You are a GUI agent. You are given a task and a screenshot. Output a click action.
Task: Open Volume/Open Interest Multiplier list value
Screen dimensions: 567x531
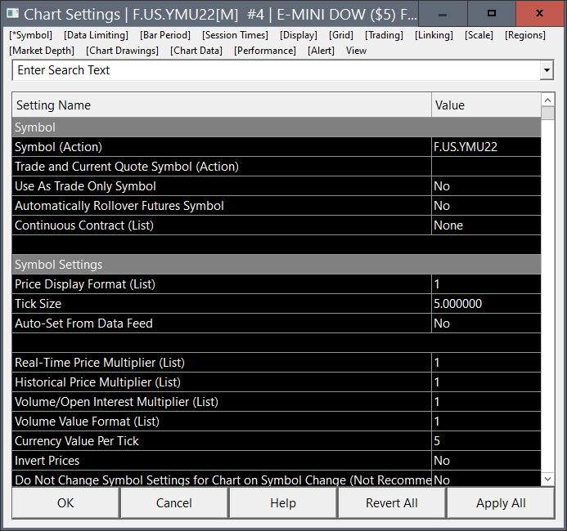(x=486, y=402)
